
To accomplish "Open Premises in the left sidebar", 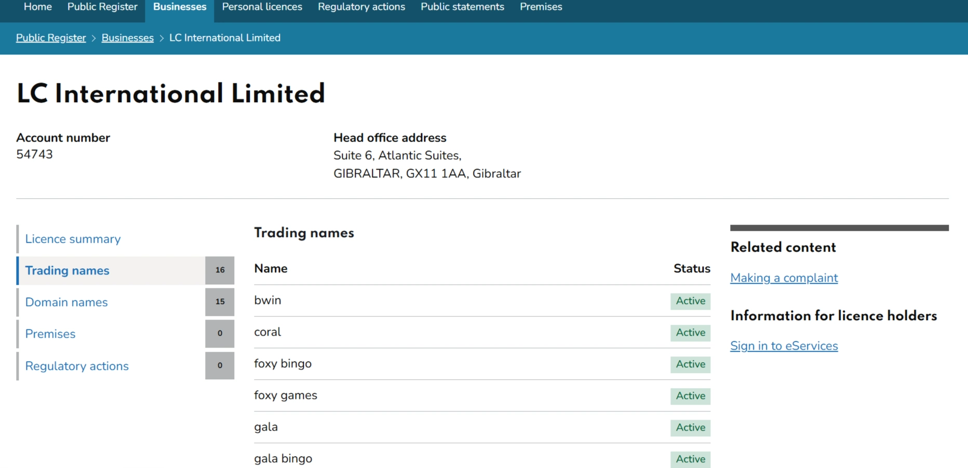I will (50, 334).
